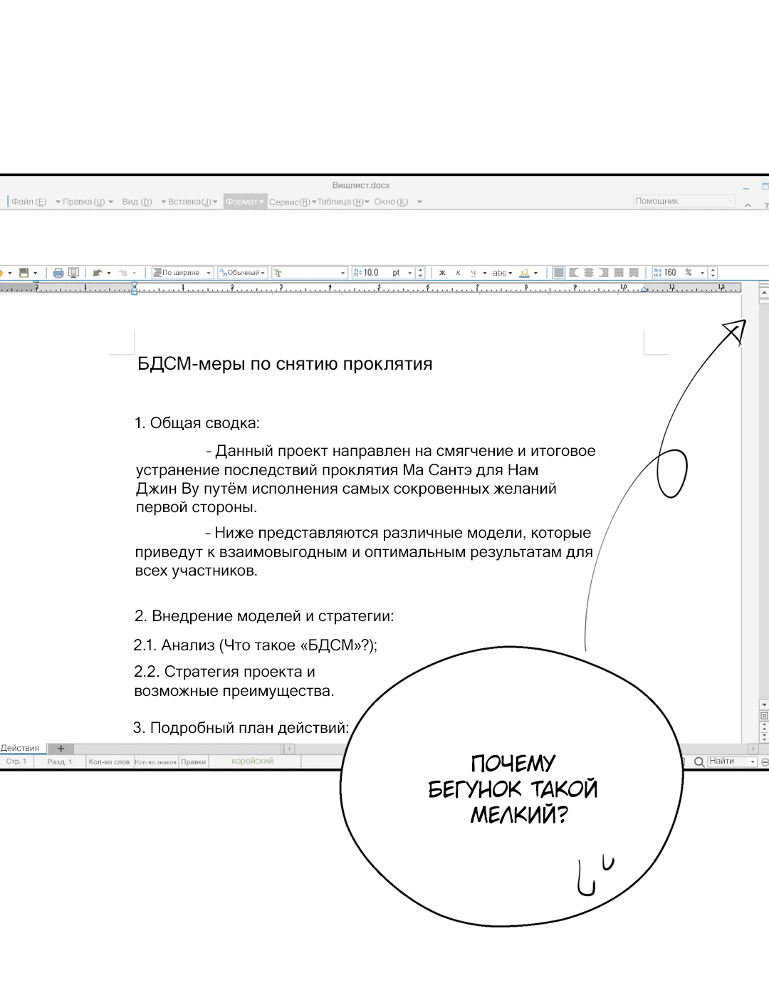Open the 'Правка' menu

point(84,202)
